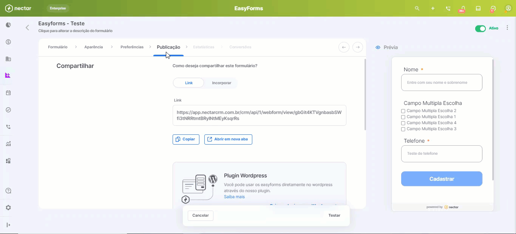Image resolution: width=516 pixels, height=234 pixels.
Task: Click the Copiar button
Action: coord(186,139)
